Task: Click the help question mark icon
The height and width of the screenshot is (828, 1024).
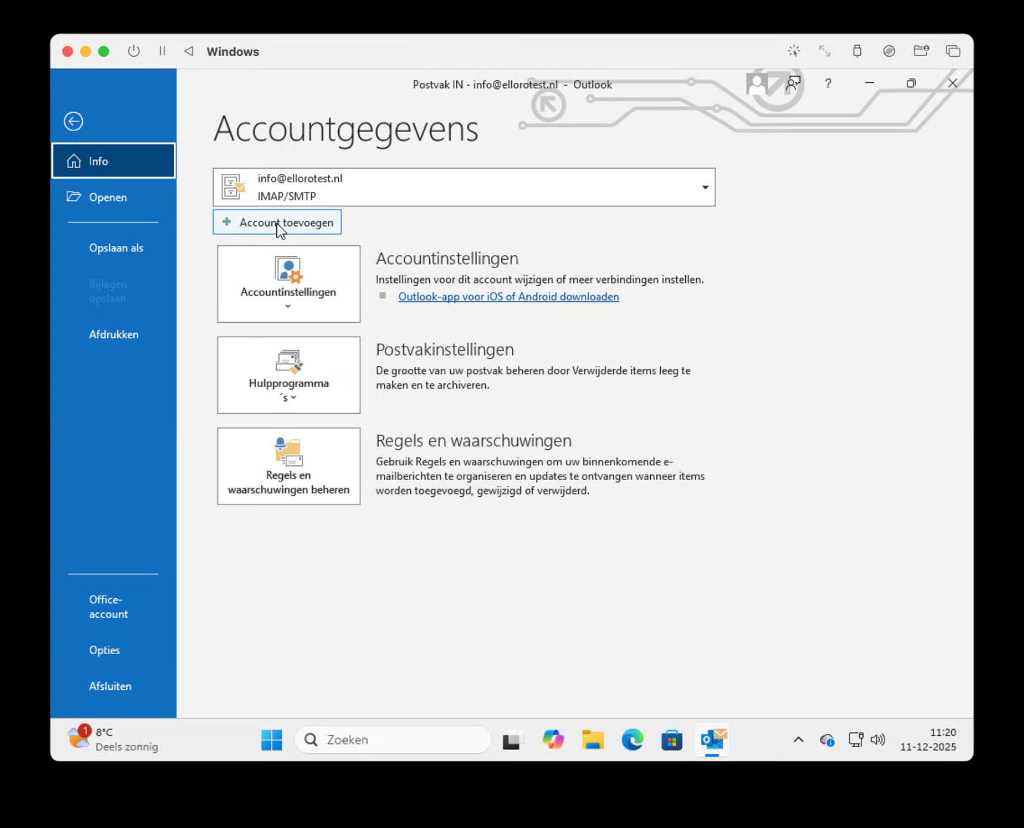Action: coord(828,83)
